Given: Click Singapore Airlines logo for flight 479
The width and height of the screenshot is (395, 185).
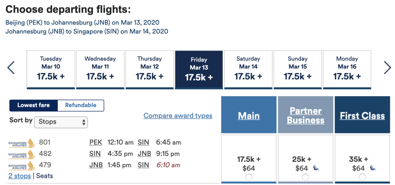Looking at the screenshot, I should click(21, 165).
